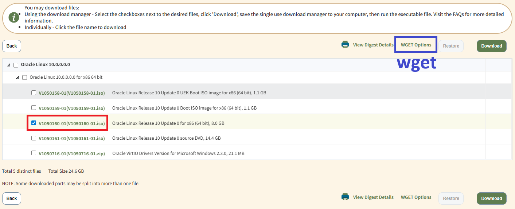
Task: Click the top Download button
Action: (491, 46)
